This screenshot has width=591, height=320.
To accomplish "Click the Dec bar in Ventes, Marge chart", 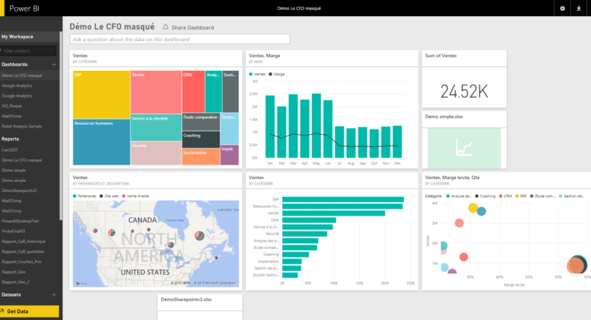I will [x=397, y=142].
